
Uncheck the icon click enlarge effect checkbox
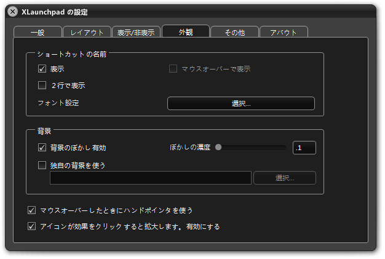click(x=32, y=226)
